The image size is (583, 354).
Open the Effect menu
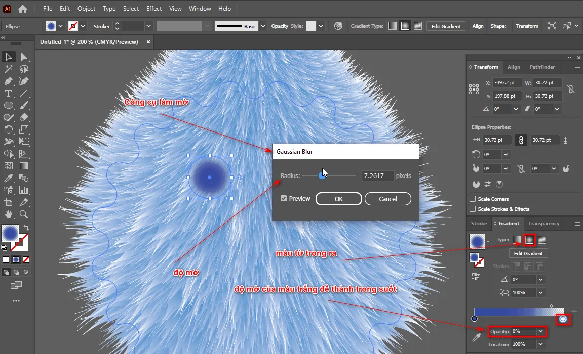(x=154, y=9)
